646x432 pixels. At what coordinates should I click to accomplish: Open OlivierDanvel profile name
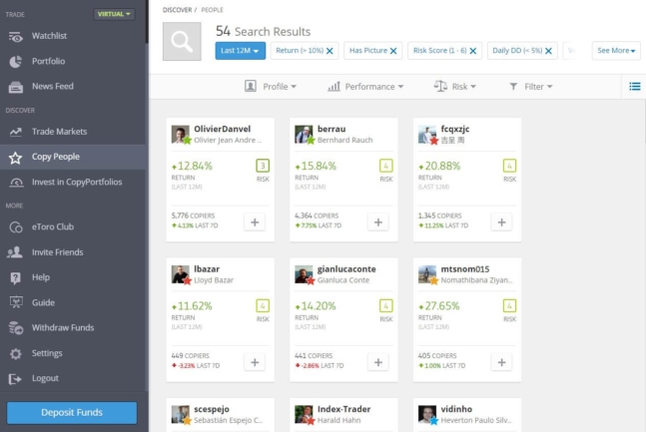tap(223, 129)
